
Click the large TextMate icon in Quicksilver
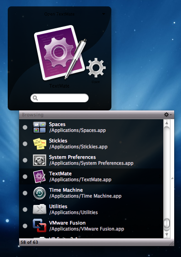click(x=60, y=53)
